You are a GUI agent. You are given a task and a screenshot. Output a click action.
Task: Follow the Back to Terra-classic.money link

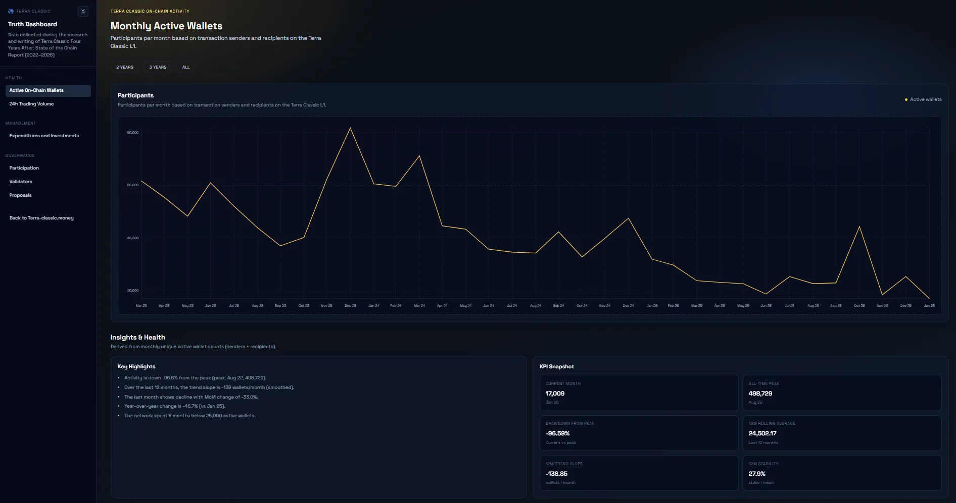(x=41, y=218)
